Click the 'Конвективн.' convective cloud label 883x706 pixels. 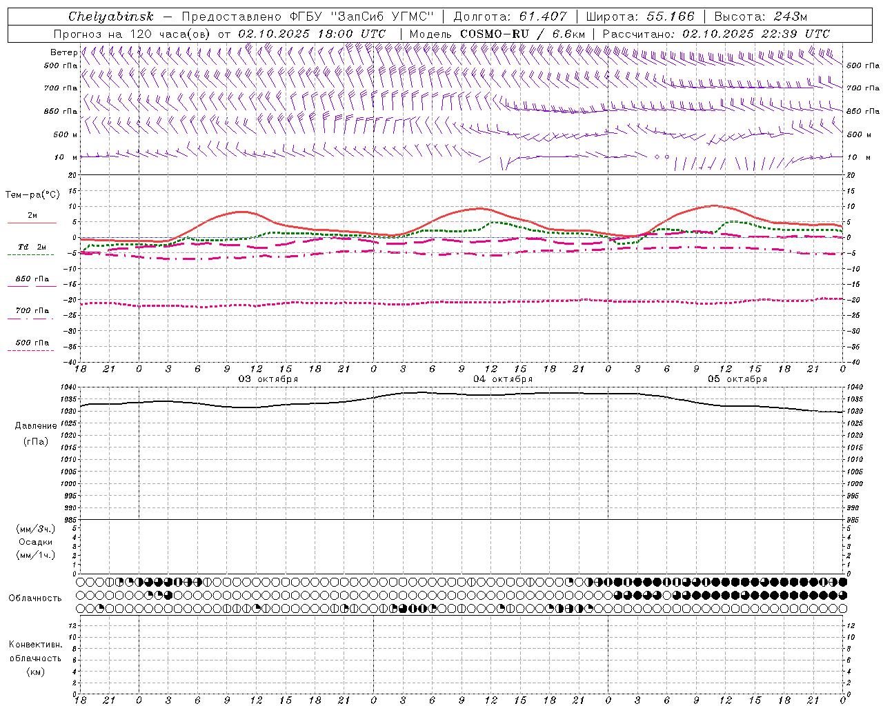(x=36, y=645)
